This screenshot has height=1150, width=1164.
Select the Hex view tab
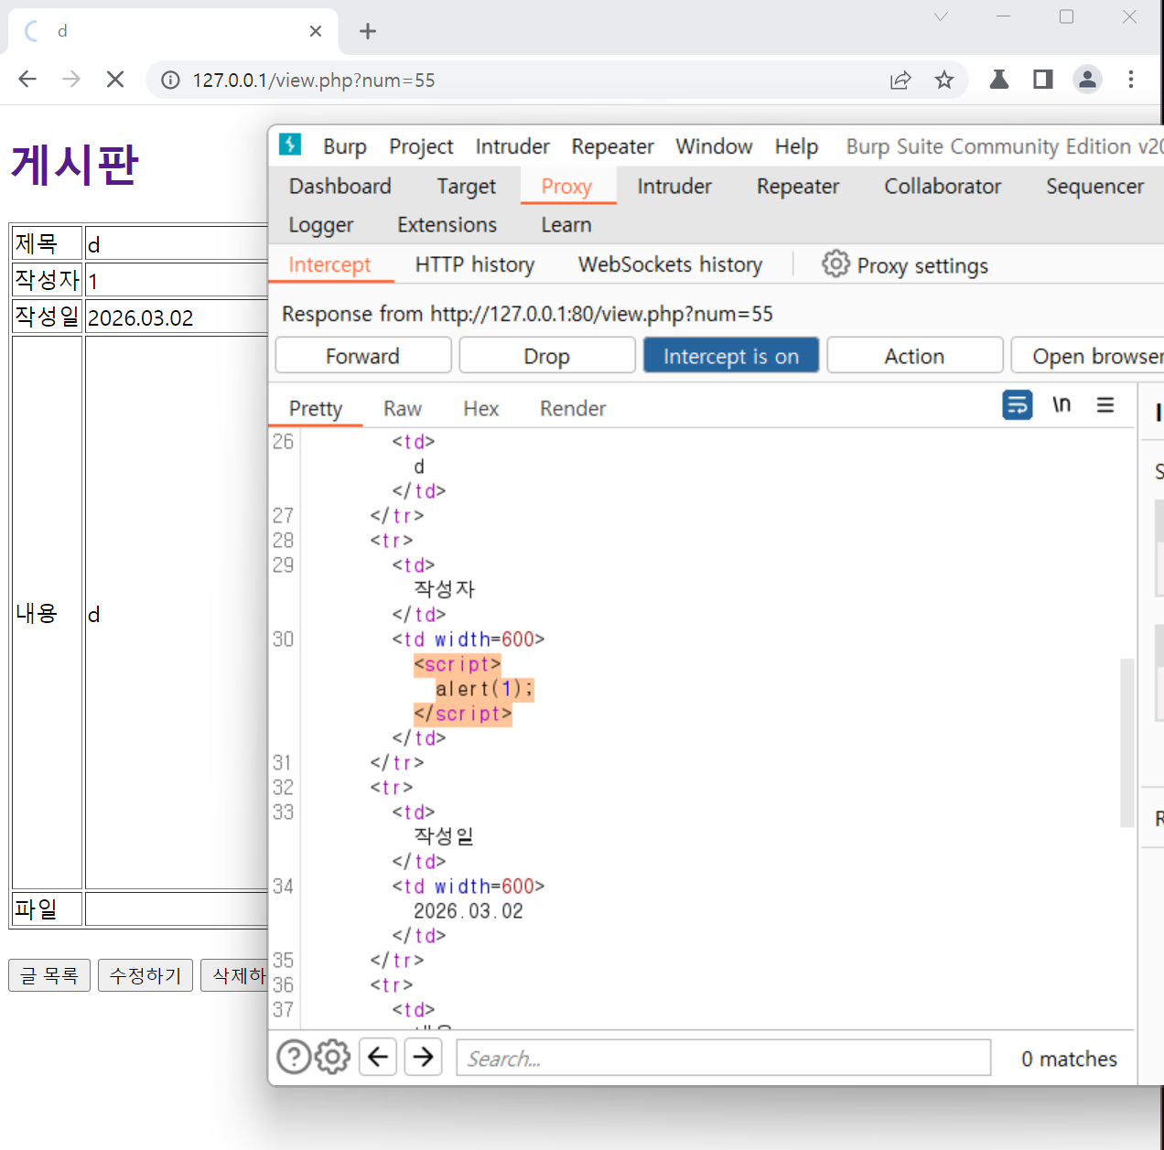tap(481, 408)
